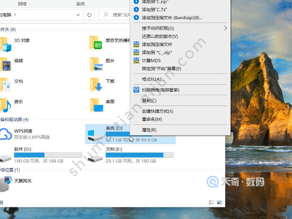This screenshot has height=219, width=292.
Task: Click the chevron after 此电脑 in path
Action: (x=15, y=15)
